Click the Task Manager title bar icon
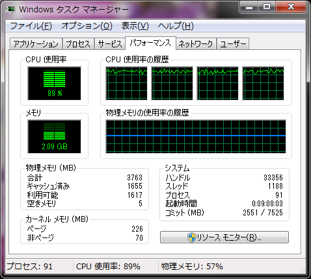311x279 pixels. coord(10,10)
